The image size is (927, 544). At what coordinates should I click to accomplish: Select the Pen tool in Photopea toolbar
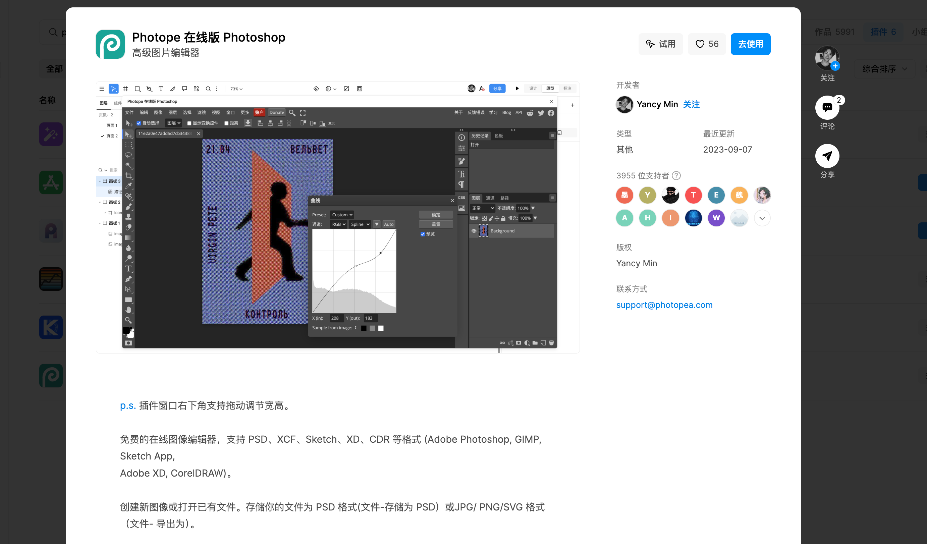(x=128, y=279)
